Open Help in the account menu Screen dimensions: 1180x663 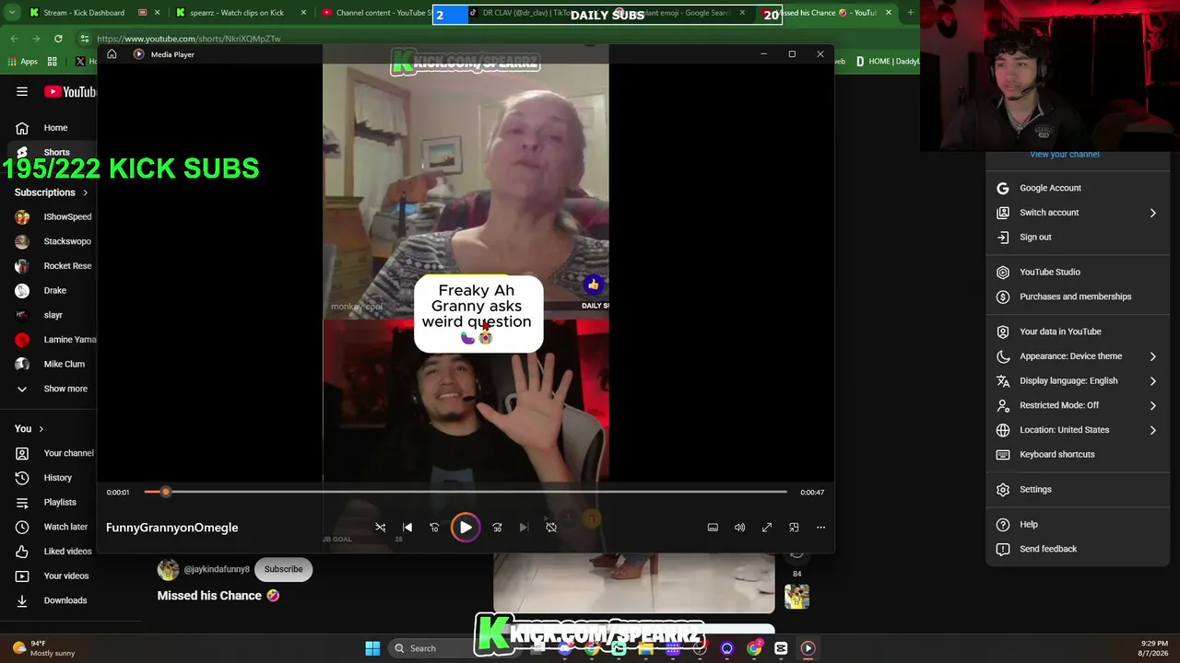1079,525
